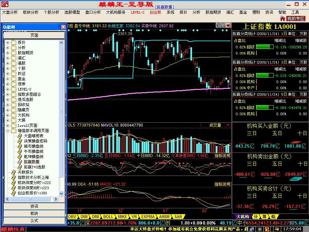The image size is (309, 232).
Task: Click the 创业板报价 page icon
Action: 14,193
